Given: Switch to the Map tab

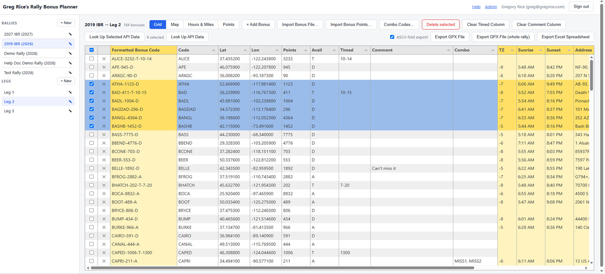Looking at the screenshot, I should point(175,24).
